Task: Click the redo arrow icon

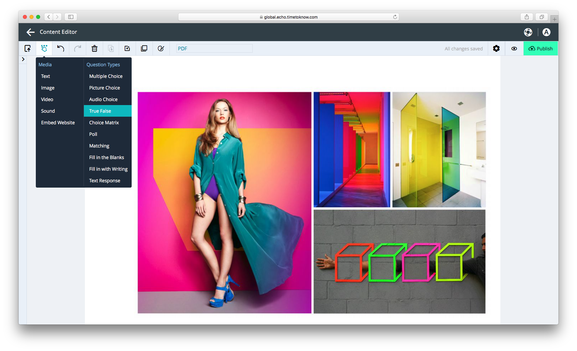Action: [x=78, y=48]
